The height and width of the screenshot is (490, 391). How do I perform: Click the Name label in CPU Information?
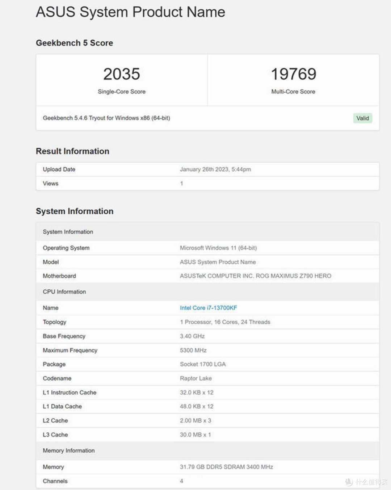coord(51,308)
